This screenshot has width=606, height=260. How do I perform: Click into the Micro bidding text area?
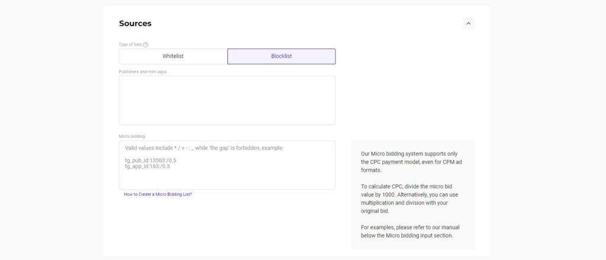coord(227,165)
